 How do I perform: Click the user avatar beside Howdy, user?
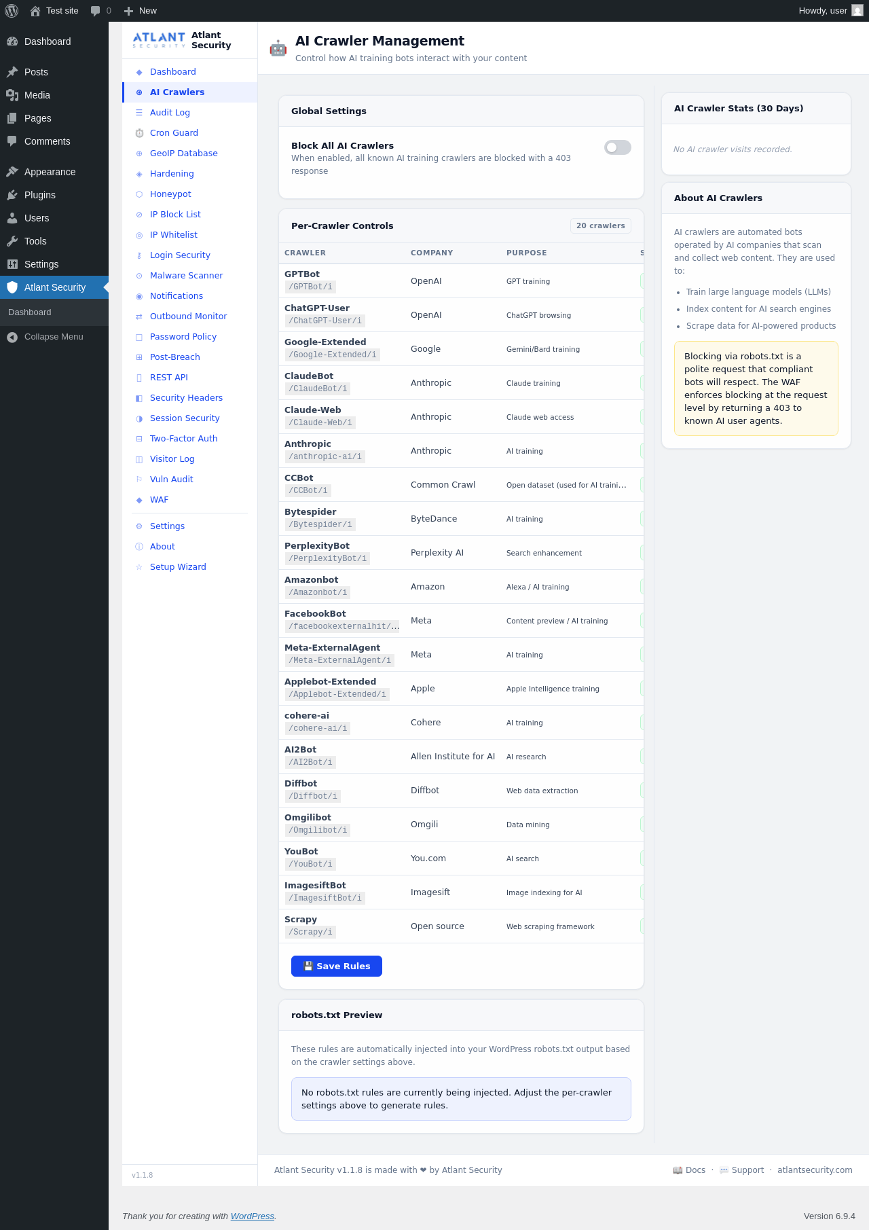pyautogui.click(x=857, y=11)
